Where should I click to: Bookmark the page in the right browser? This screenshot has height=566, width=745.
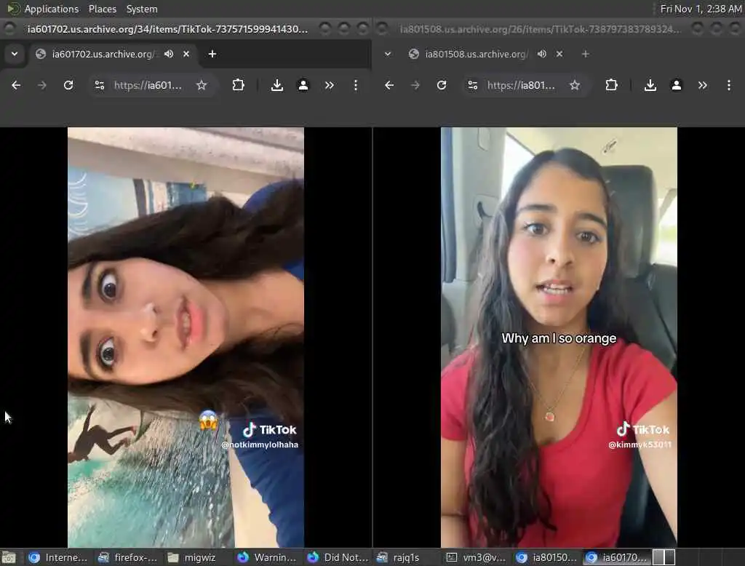575,85
